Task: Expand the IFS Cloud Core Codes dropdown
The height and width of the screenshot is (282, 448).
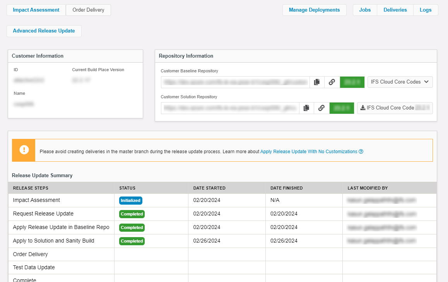Action: [400, 82]
